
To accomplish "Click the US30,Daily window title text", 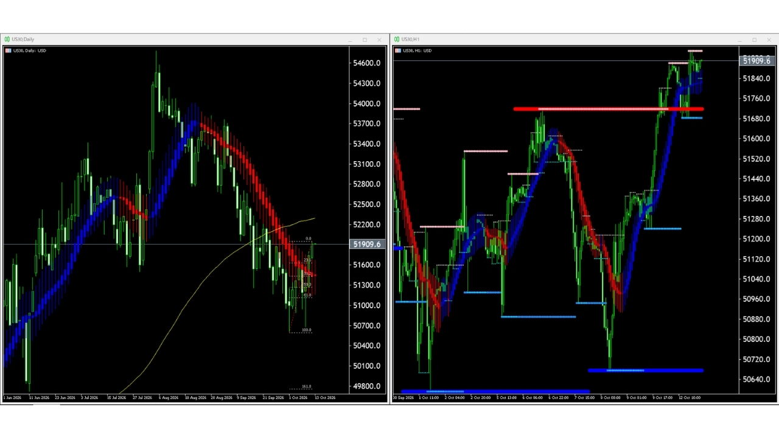I will [x=23, y=40].
